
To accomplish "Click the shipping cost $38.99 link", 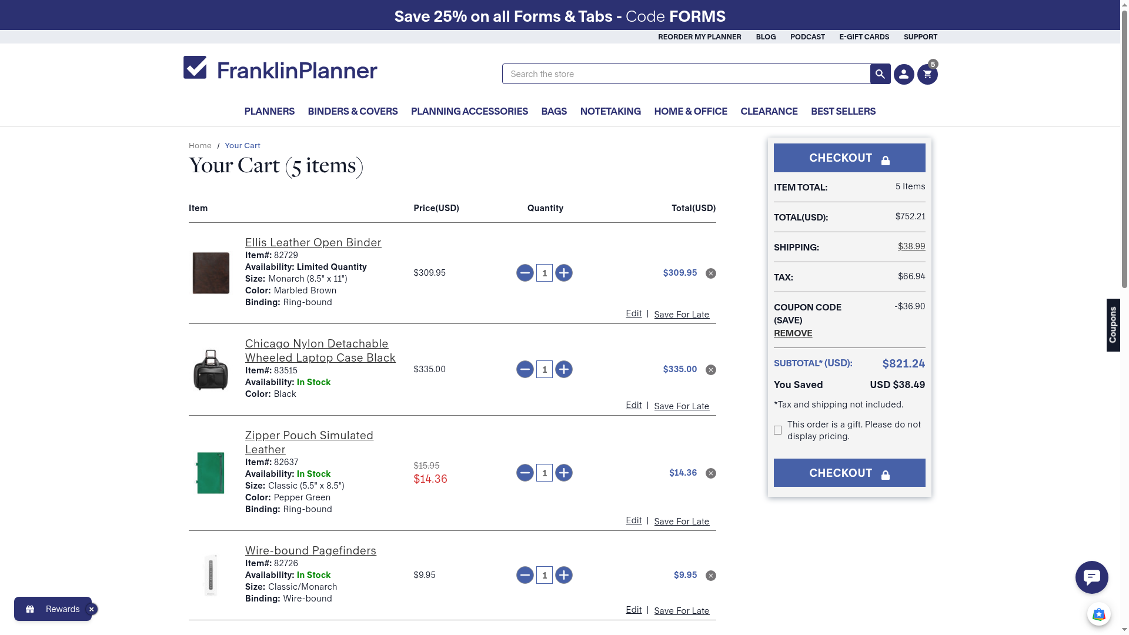I will (x=911, y=246).
